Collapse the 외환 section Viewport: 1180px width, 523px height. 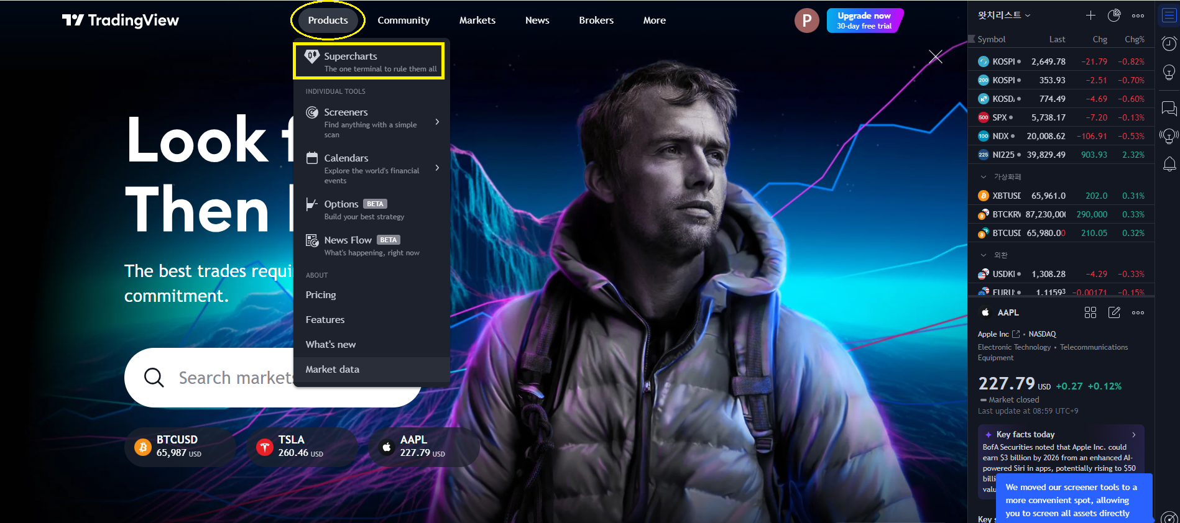point(984,255)
